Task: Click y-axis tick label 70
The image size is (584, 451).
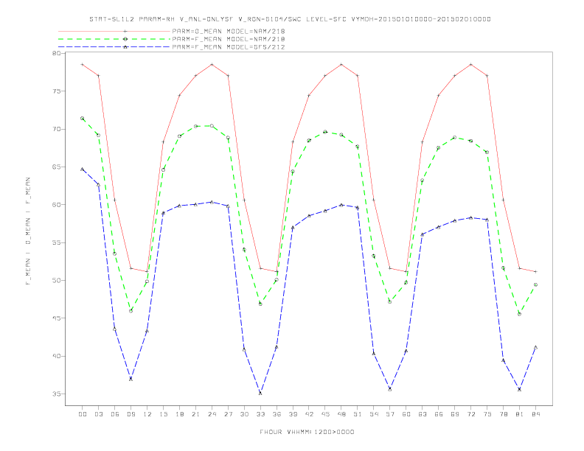Action: pyautogui.click(x=57, y=129)
